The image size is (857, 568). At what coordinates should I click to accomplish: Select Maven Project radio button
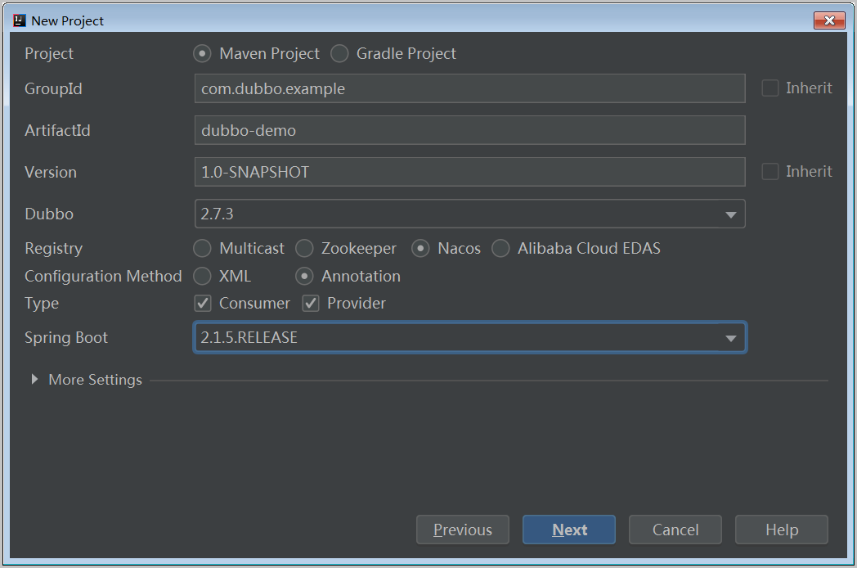(x=202, y=54)
